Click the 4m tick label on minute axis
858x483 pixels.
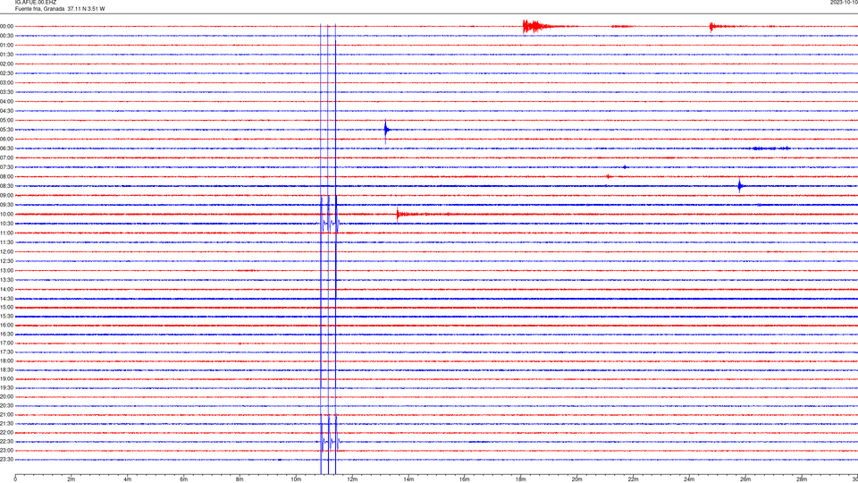coord(128,479)
